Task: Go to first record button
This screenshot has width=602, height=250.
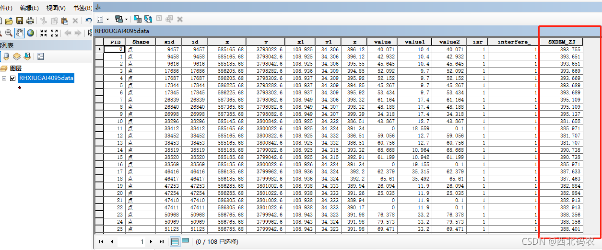Action: point(101,242)
